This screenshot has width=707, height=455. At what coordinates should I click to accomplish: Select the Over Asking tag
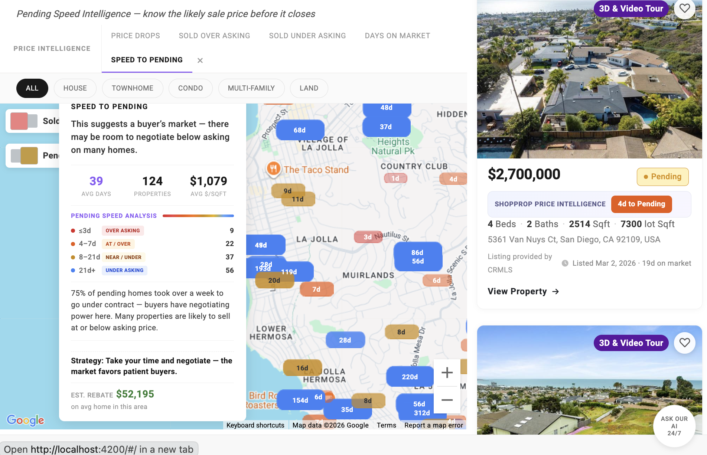123,230
